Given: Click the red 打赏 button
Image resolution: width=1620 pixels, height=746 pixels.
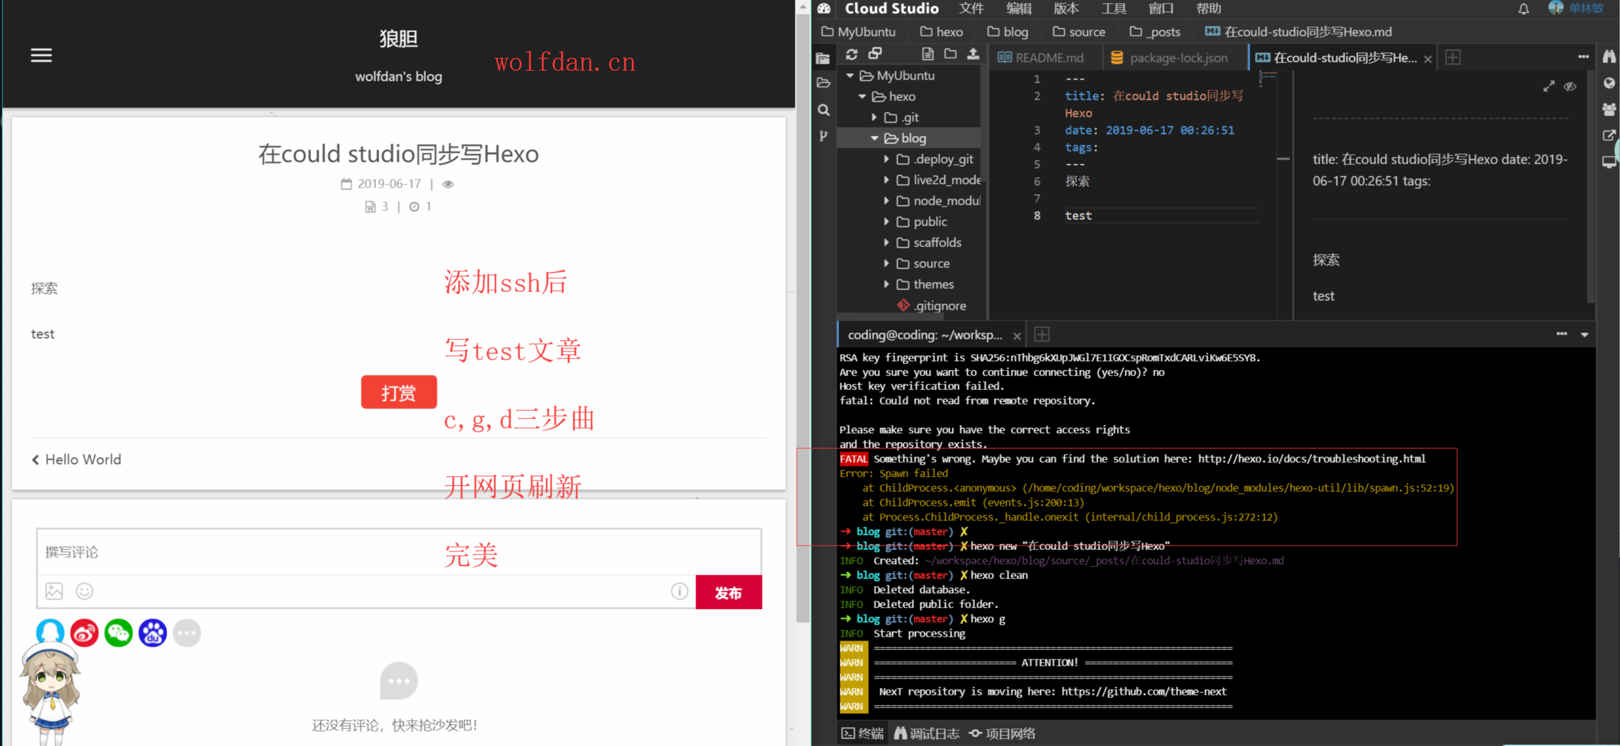Looking at the screenshot, I should point(398,393).
